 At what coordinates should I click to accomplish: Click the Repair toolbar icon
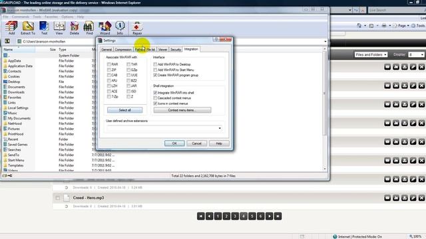point(137,28)
